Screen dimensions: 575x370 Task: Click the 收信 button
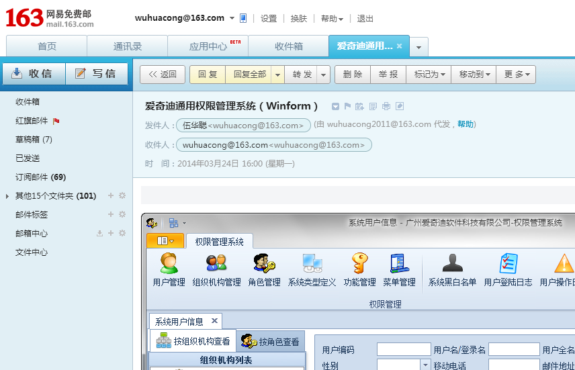point(34,74)
